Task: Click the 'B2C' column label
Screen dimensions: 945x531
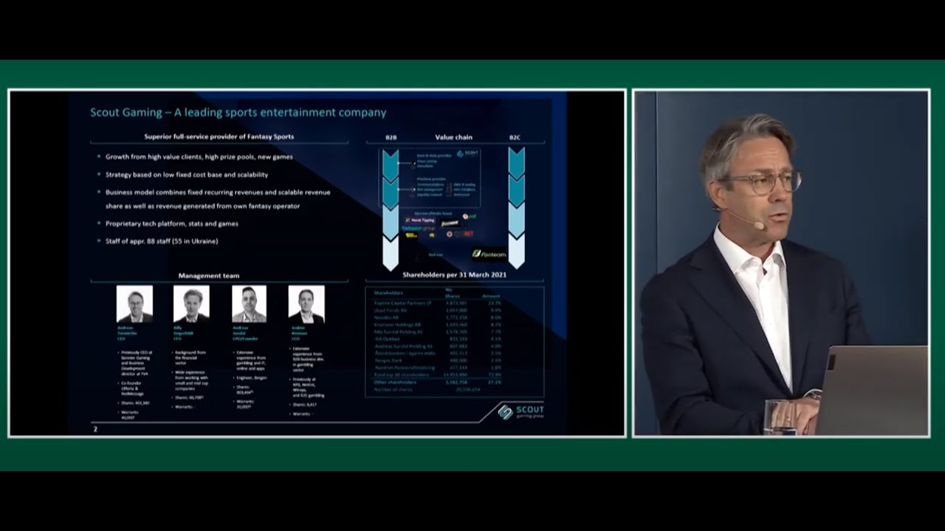Action: [x=515, y=137]
